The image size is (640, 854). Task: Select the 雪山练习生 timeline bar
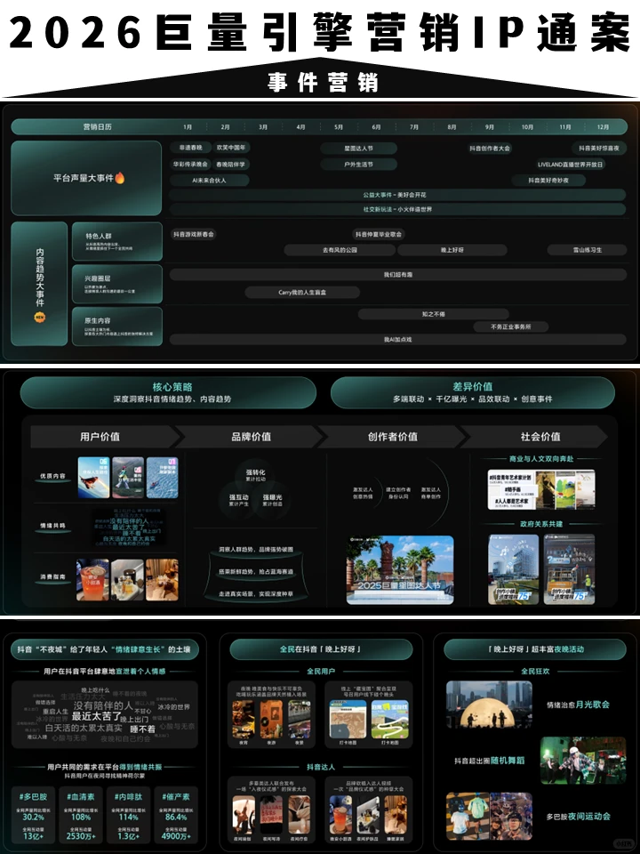point(588,250)
